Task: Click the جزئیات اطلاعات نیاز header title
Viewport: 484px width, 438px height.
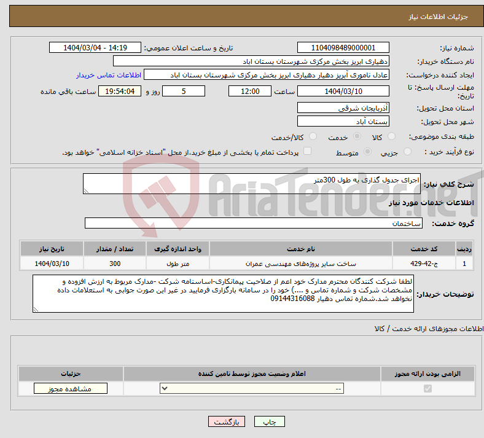Action: [x=439, y=17]
